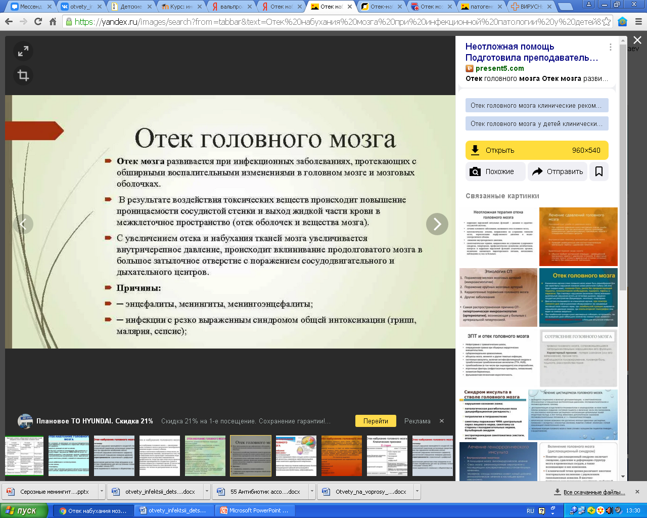
Task: Click the bookmark save icon
Action: click(599, 171)
